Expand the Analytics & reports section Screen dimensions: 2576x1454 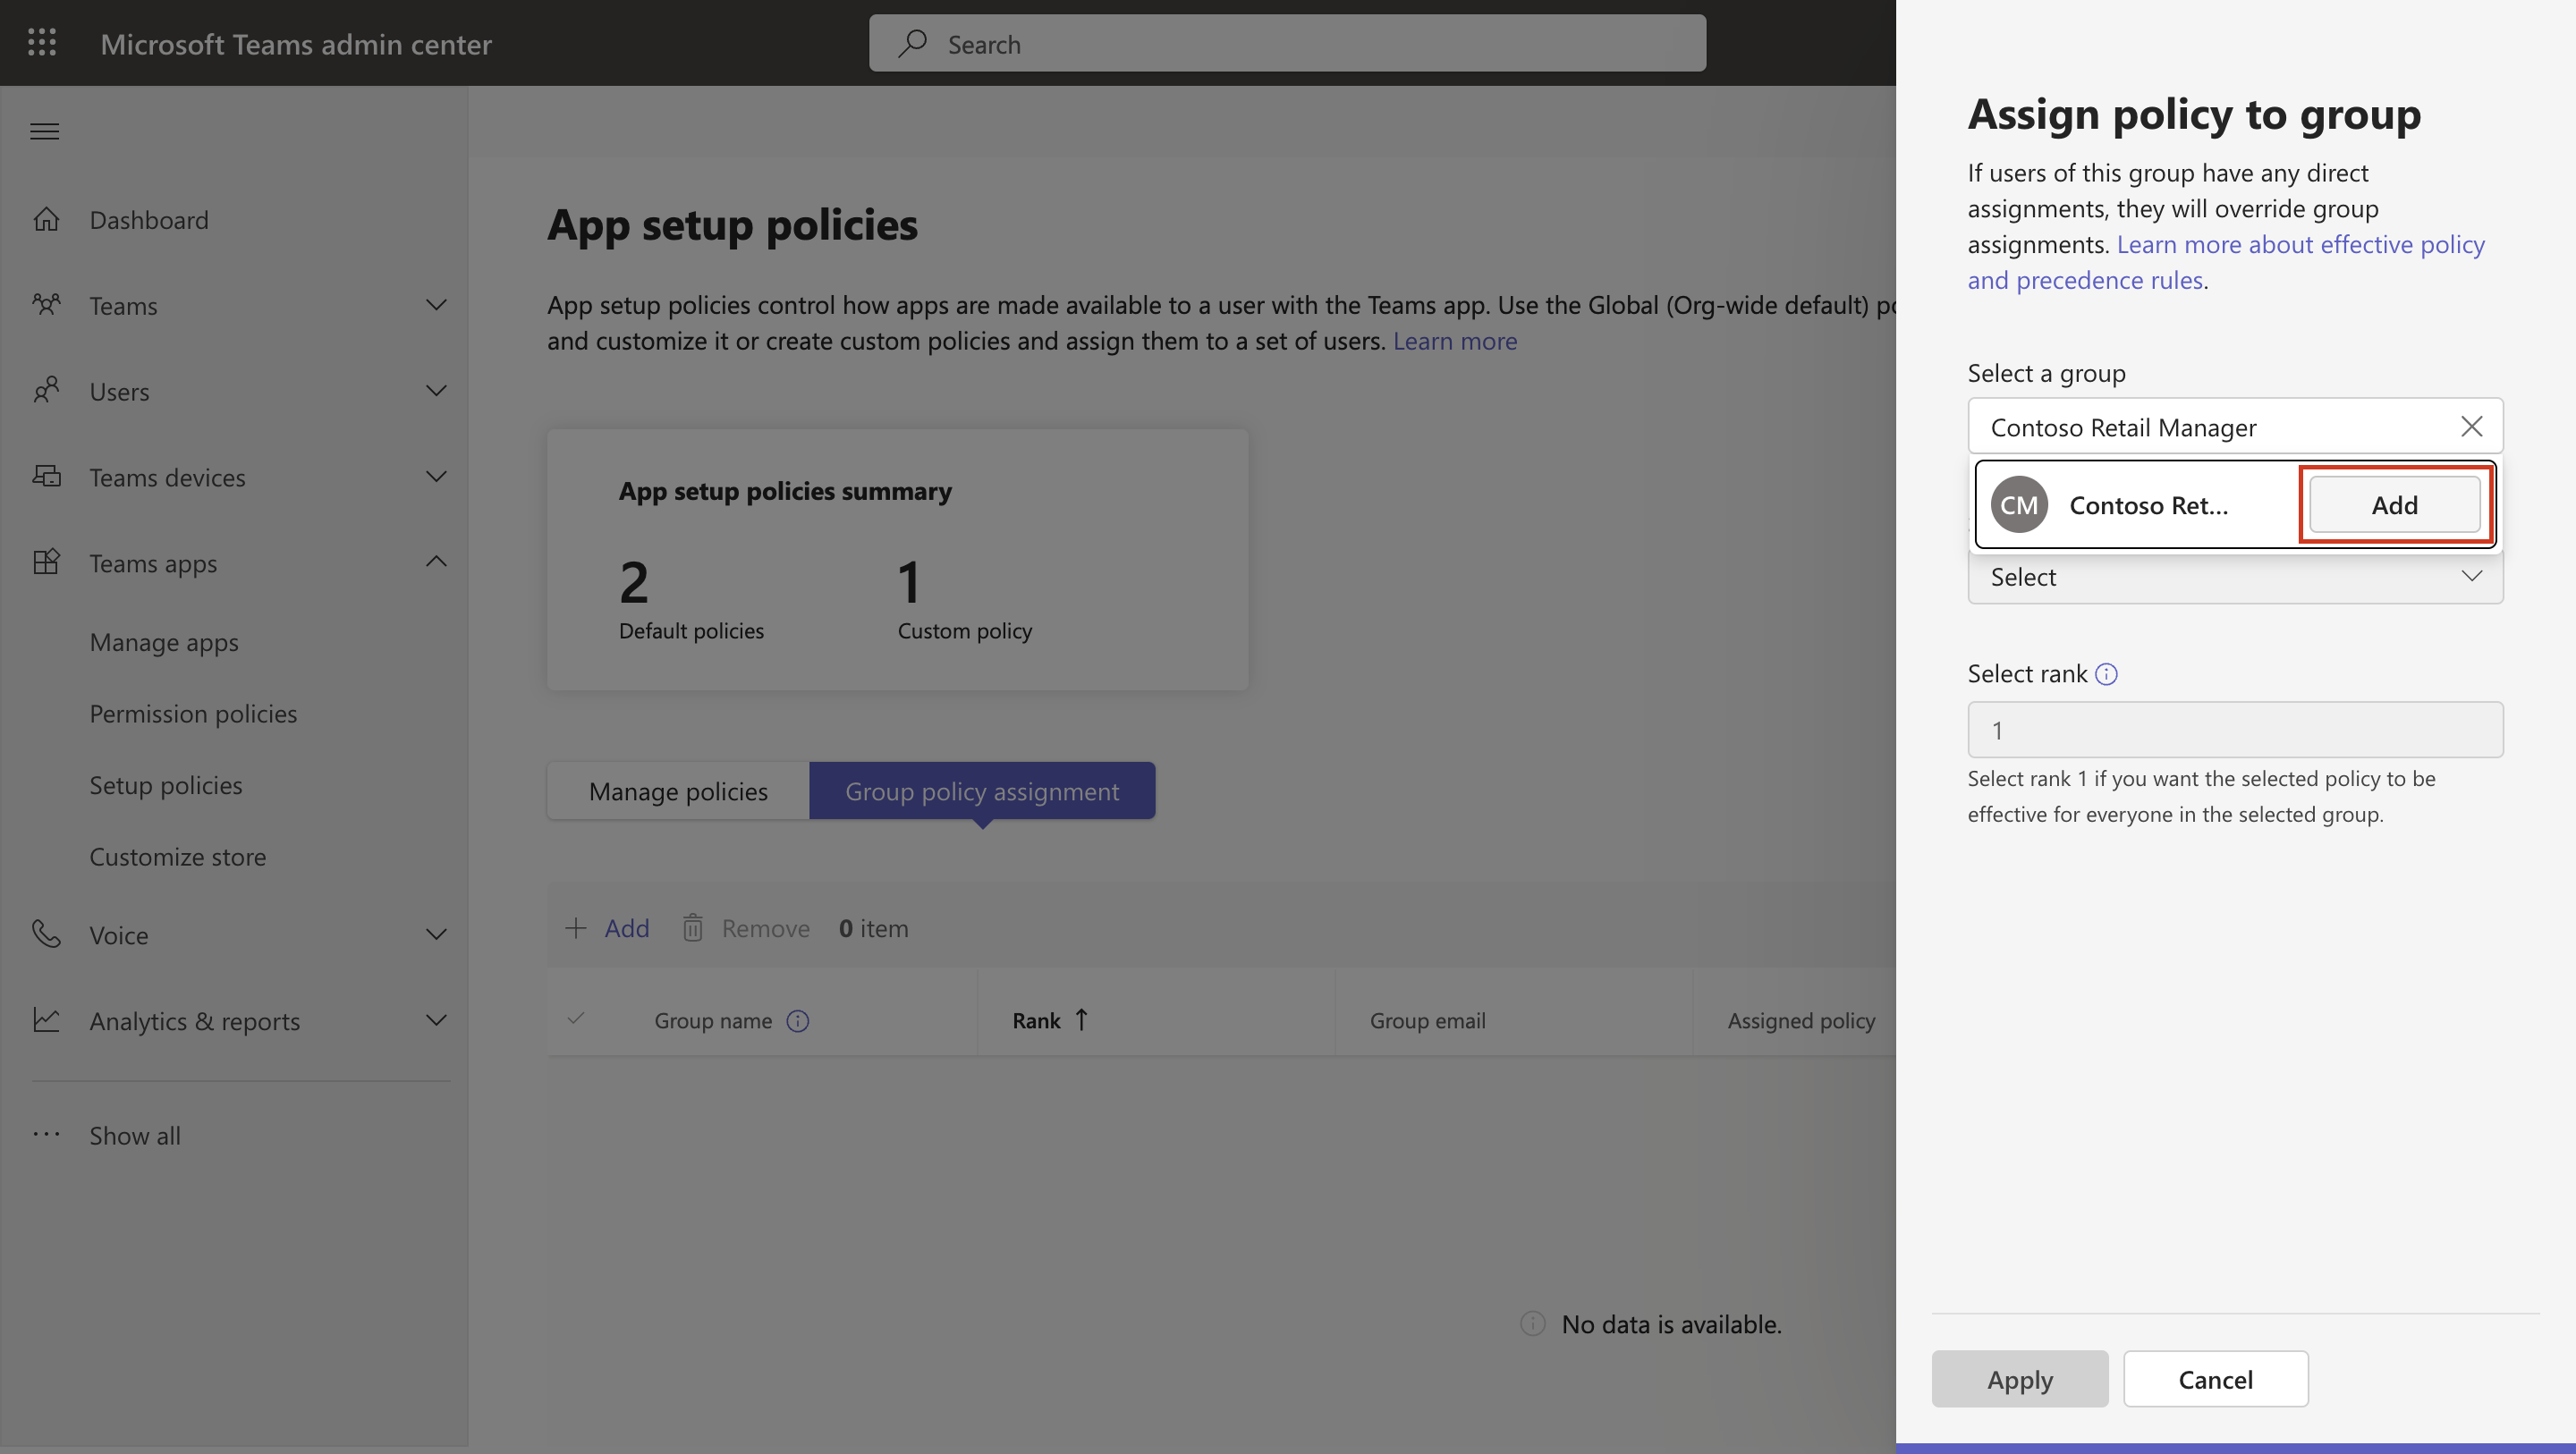tap(436, 1021)
